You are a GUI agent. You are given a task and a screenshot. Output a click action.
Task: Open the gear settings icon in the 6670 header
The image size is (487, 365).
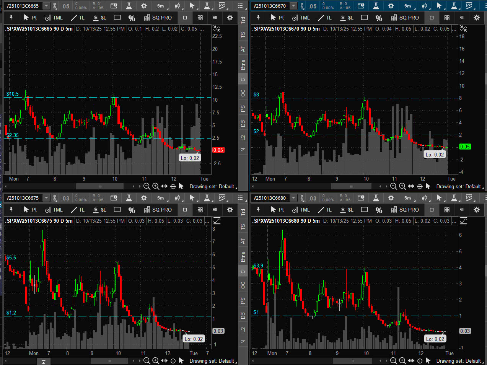coord(391,6)
